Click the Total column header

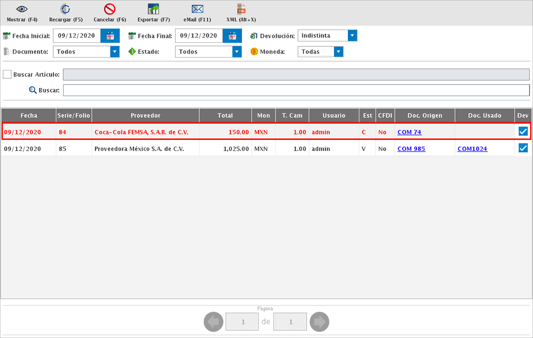pyautogui.click(x=225, y=115)
